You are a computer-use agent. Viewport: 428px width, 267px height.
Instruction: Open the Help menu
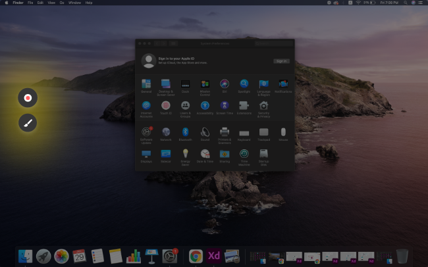click(89, 3)
